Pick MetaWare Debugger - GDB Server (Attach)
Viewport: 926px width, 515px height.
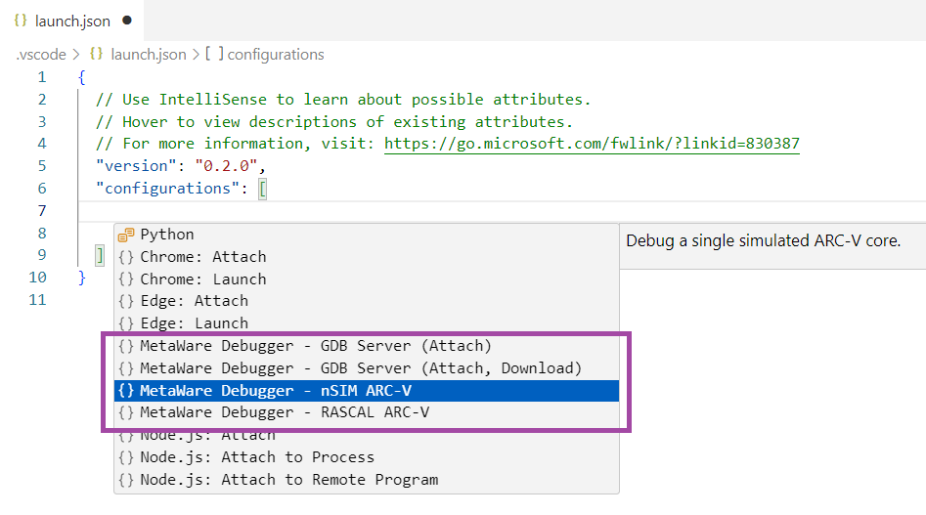pos(366,346)
